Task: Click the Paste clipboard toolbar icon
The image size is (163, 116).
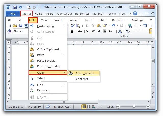Action: (x=99, y=25)
